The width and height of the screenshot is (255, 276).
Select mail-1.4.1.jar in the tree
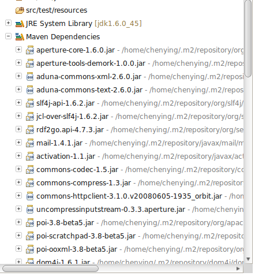coord(59,143)
